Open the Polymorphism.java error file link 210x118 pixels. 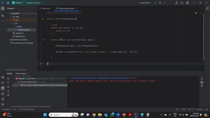tap(99, 78)
